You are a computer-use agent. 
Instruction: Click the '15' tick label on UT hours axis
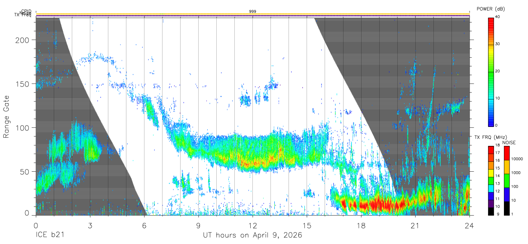pyautogui.click(x=307, y=225)
